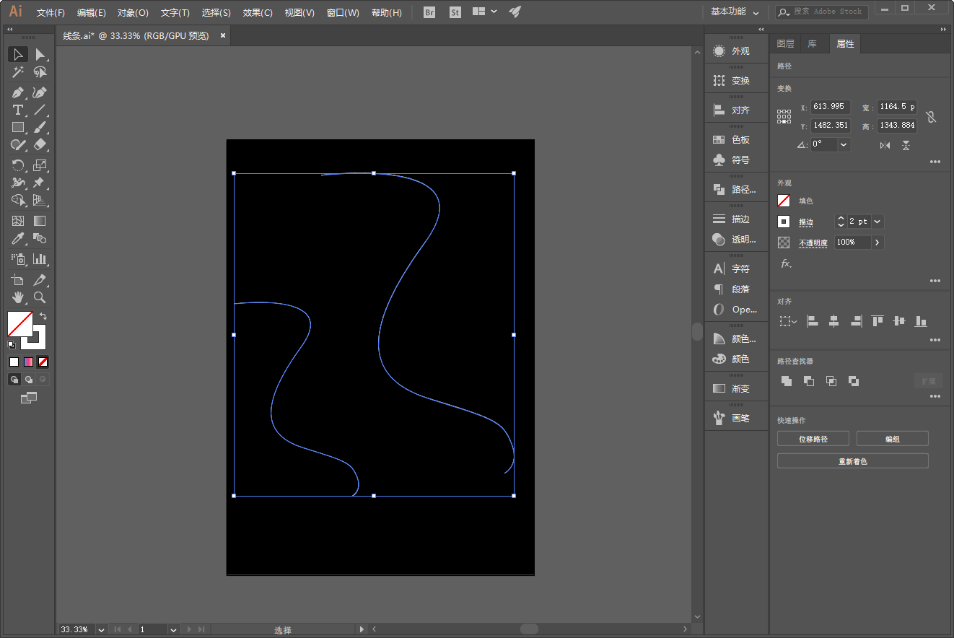Select the Zoom tool
The image size is (954, 638).
point(40,297)
